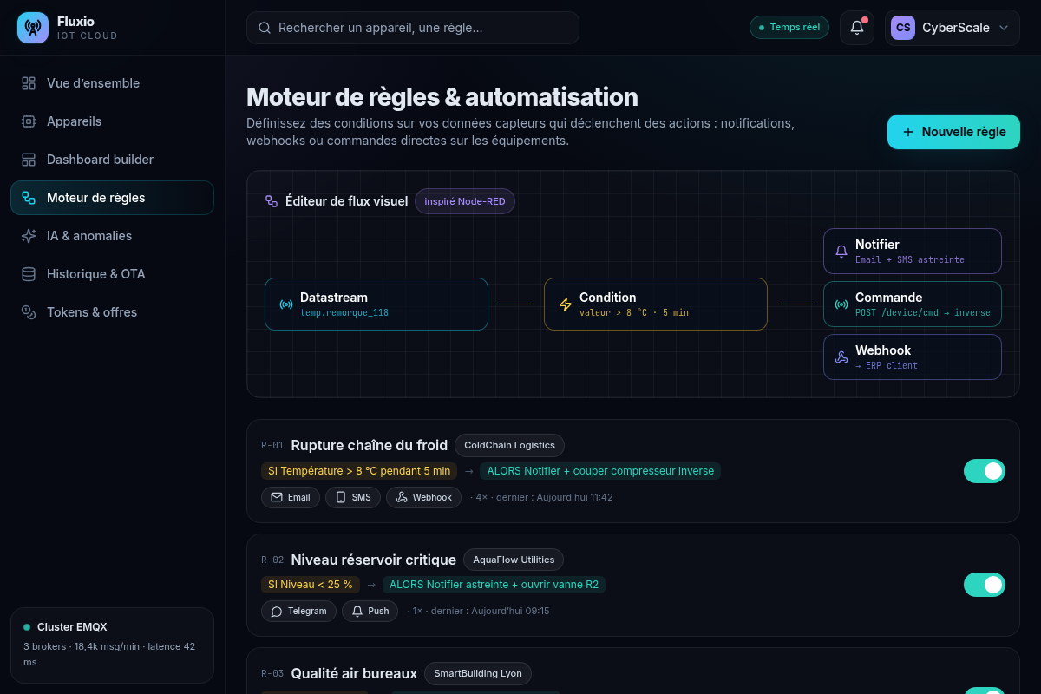The width and height of the screenshot is (1041, 694).
Task: Click the Temps réel status pill
Action: pos(789,28)
